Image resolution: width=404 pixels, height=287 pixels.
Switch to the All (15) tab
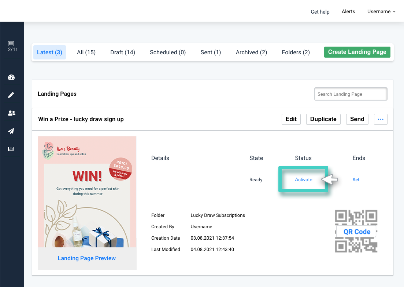86,52
